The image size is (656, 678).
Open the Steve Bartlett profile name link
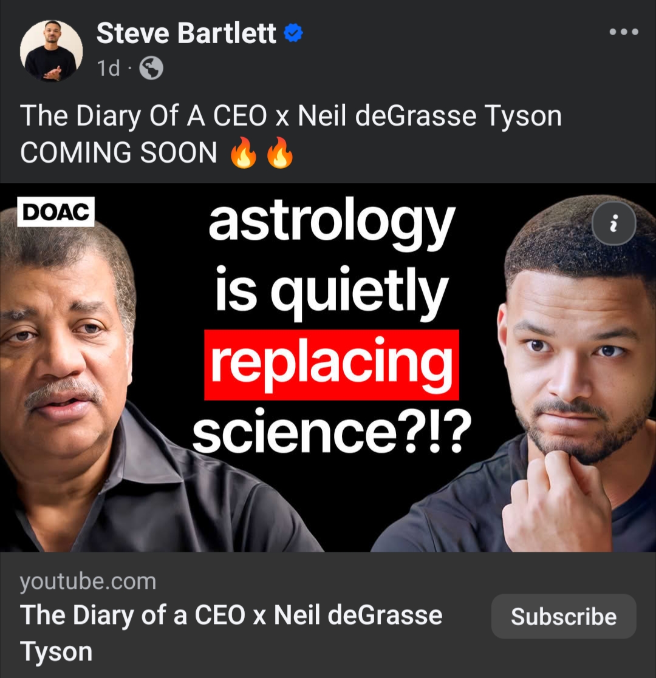(x=186, y=33)
